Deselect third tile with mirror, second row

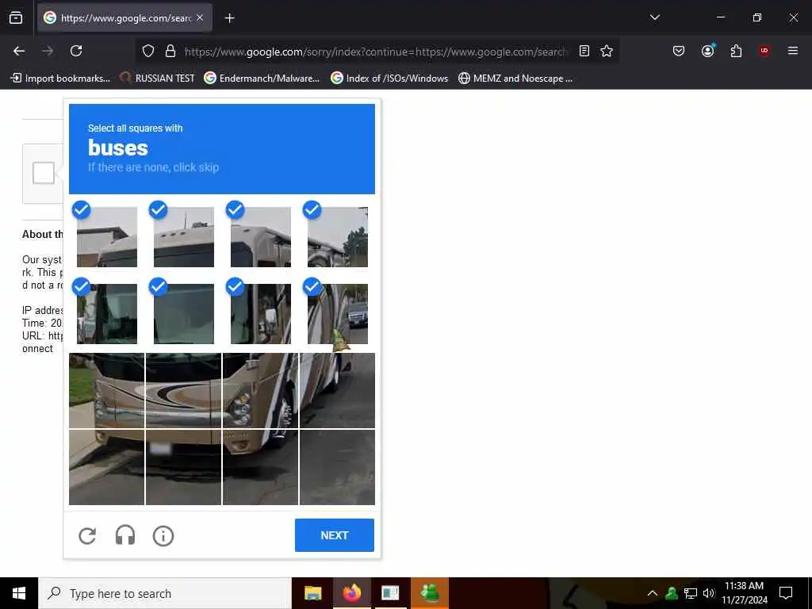point(260,314)
